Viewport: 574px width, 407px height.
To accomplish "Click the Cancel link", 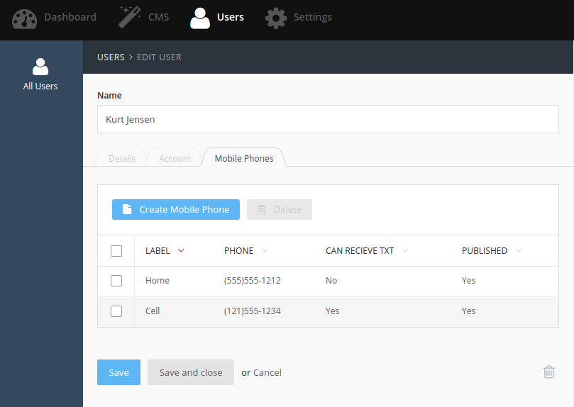I will pyautogui.click(x=267, y=372).
